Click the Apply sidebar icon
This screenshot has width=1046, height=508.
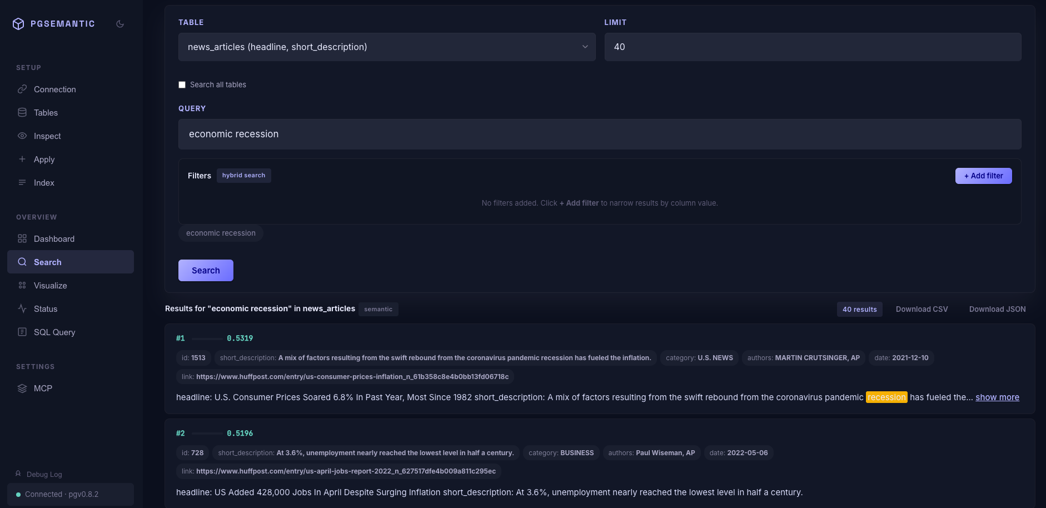(22, 159)
